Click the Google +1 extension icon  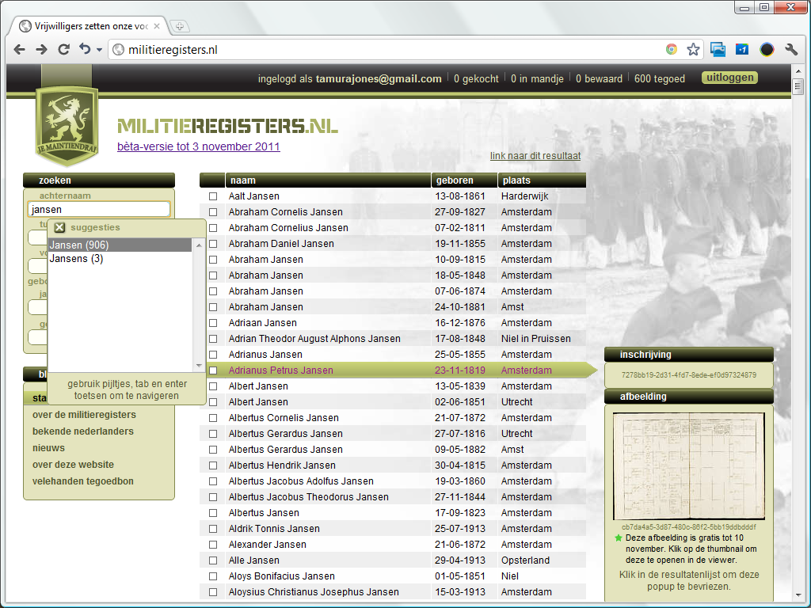click(742, 49)
